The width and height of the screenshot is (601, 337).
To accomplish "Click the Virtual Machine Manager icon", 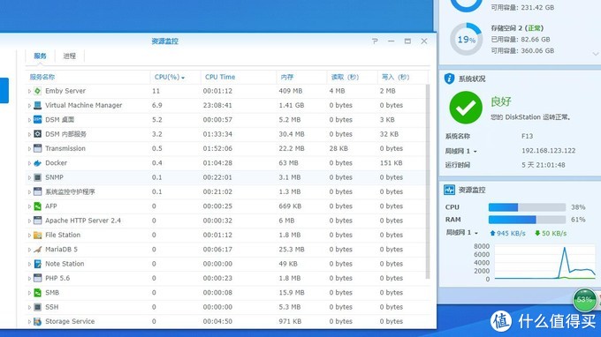I will pyautogui.click(x=37, y=105).
